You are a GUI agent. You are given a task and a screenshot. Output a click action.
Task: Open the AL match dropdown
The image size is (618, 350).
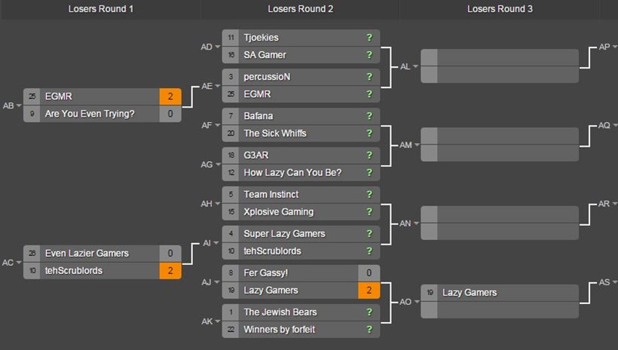415,66
